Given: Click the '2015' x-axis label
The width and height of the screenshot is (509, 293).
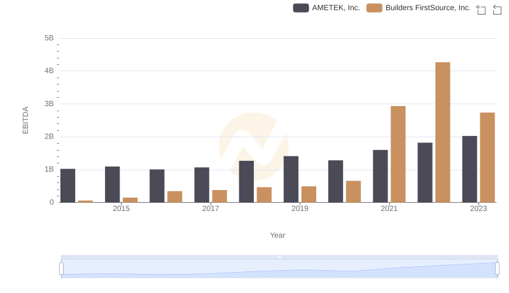Looking at the screenshot, I should click(x=121, y=208).
